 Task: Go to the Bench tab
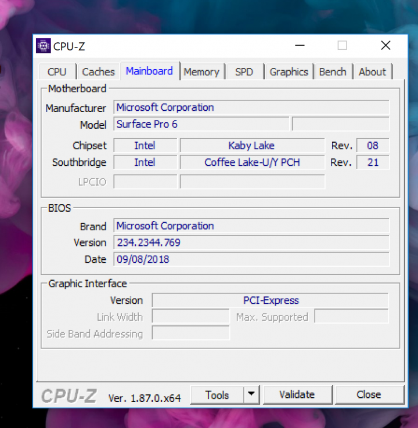(333, 72)
